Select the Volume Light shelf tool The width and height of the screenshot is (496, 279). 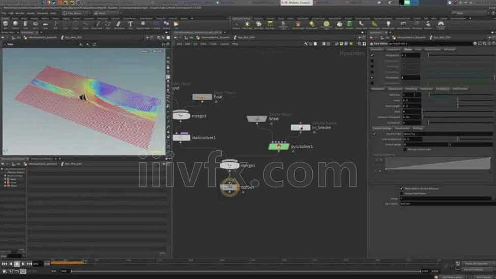point(298,24)
